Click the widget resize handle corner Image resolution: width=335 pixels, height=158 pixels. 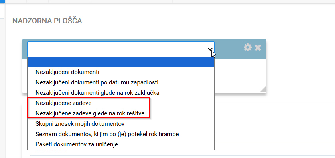[x=263, y=89]
